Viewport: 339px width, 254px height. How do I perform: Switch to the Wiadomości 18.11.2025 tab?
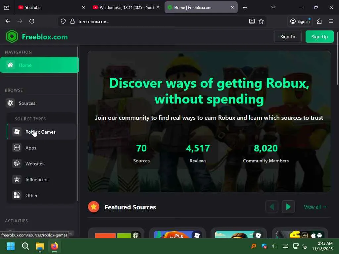click(x=126, y=7)
